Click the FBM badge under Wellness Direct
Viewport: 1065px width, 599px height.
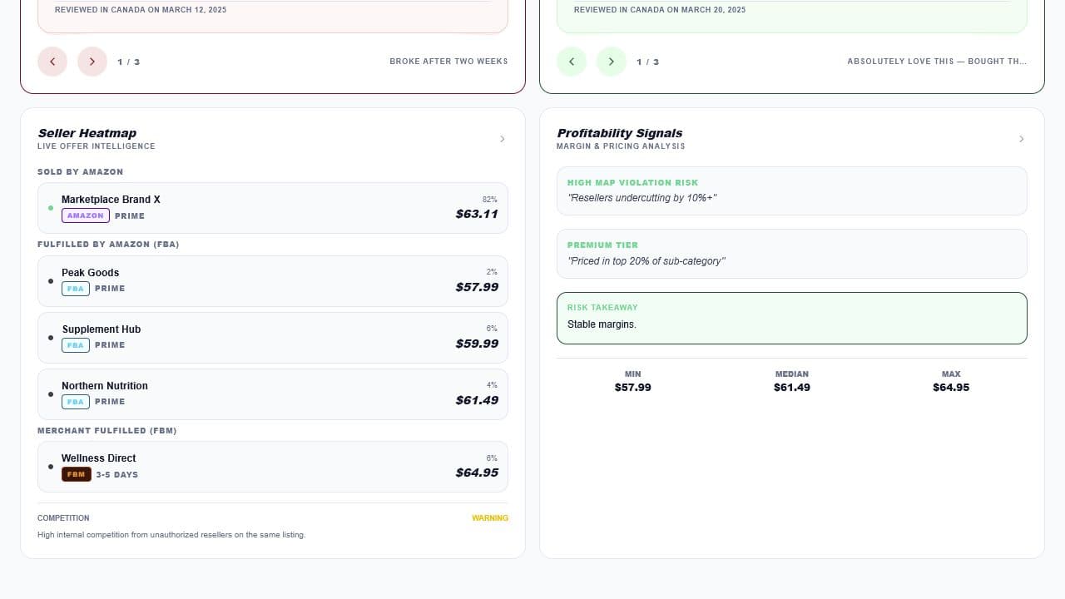(x=77, y=474)
